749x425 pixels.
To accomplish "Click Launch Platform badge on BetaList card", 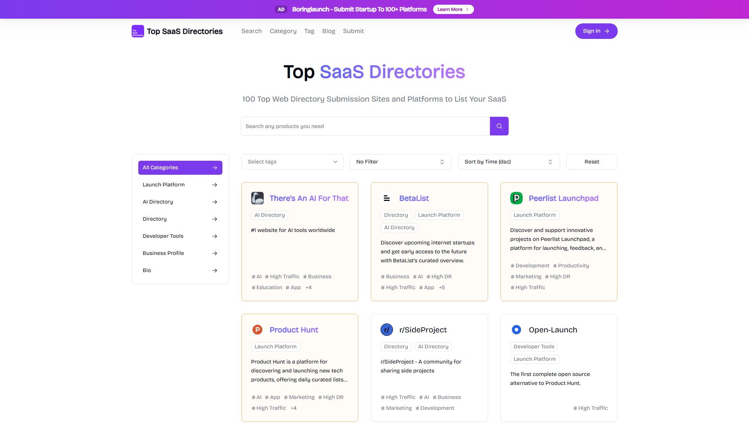I will pyautogui.click(x=439, y=215).
